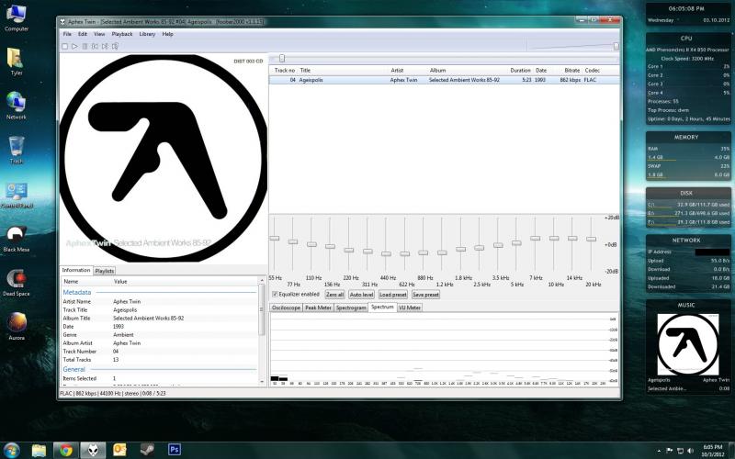Select the Total Tracks metadata row
Image resolution: width=735 pixels, height=459 pixels.
tap(159, 360)
